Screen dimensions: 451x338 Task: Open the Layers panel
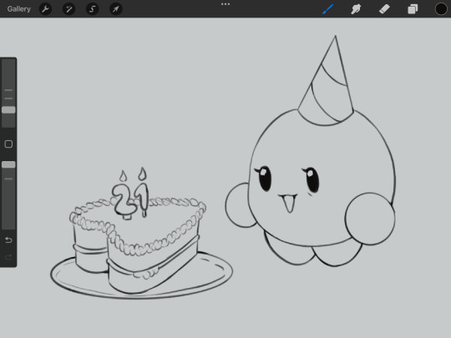(413, 9)
